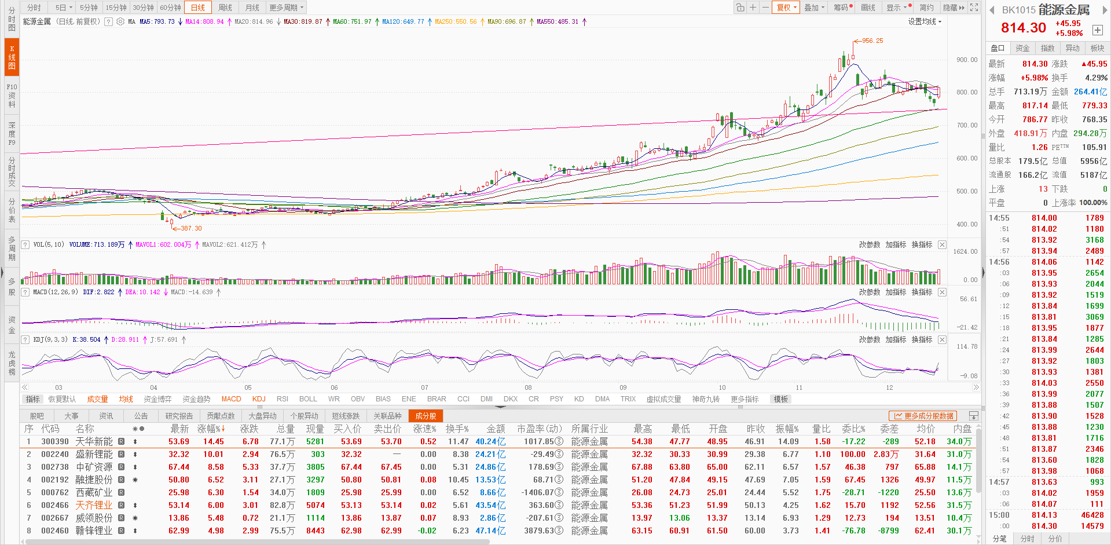Image resolution: width=1111 pixels, height=545 pixels.
Task: Click the 更多成分股数据 button
Action: [x=923, y=416]
